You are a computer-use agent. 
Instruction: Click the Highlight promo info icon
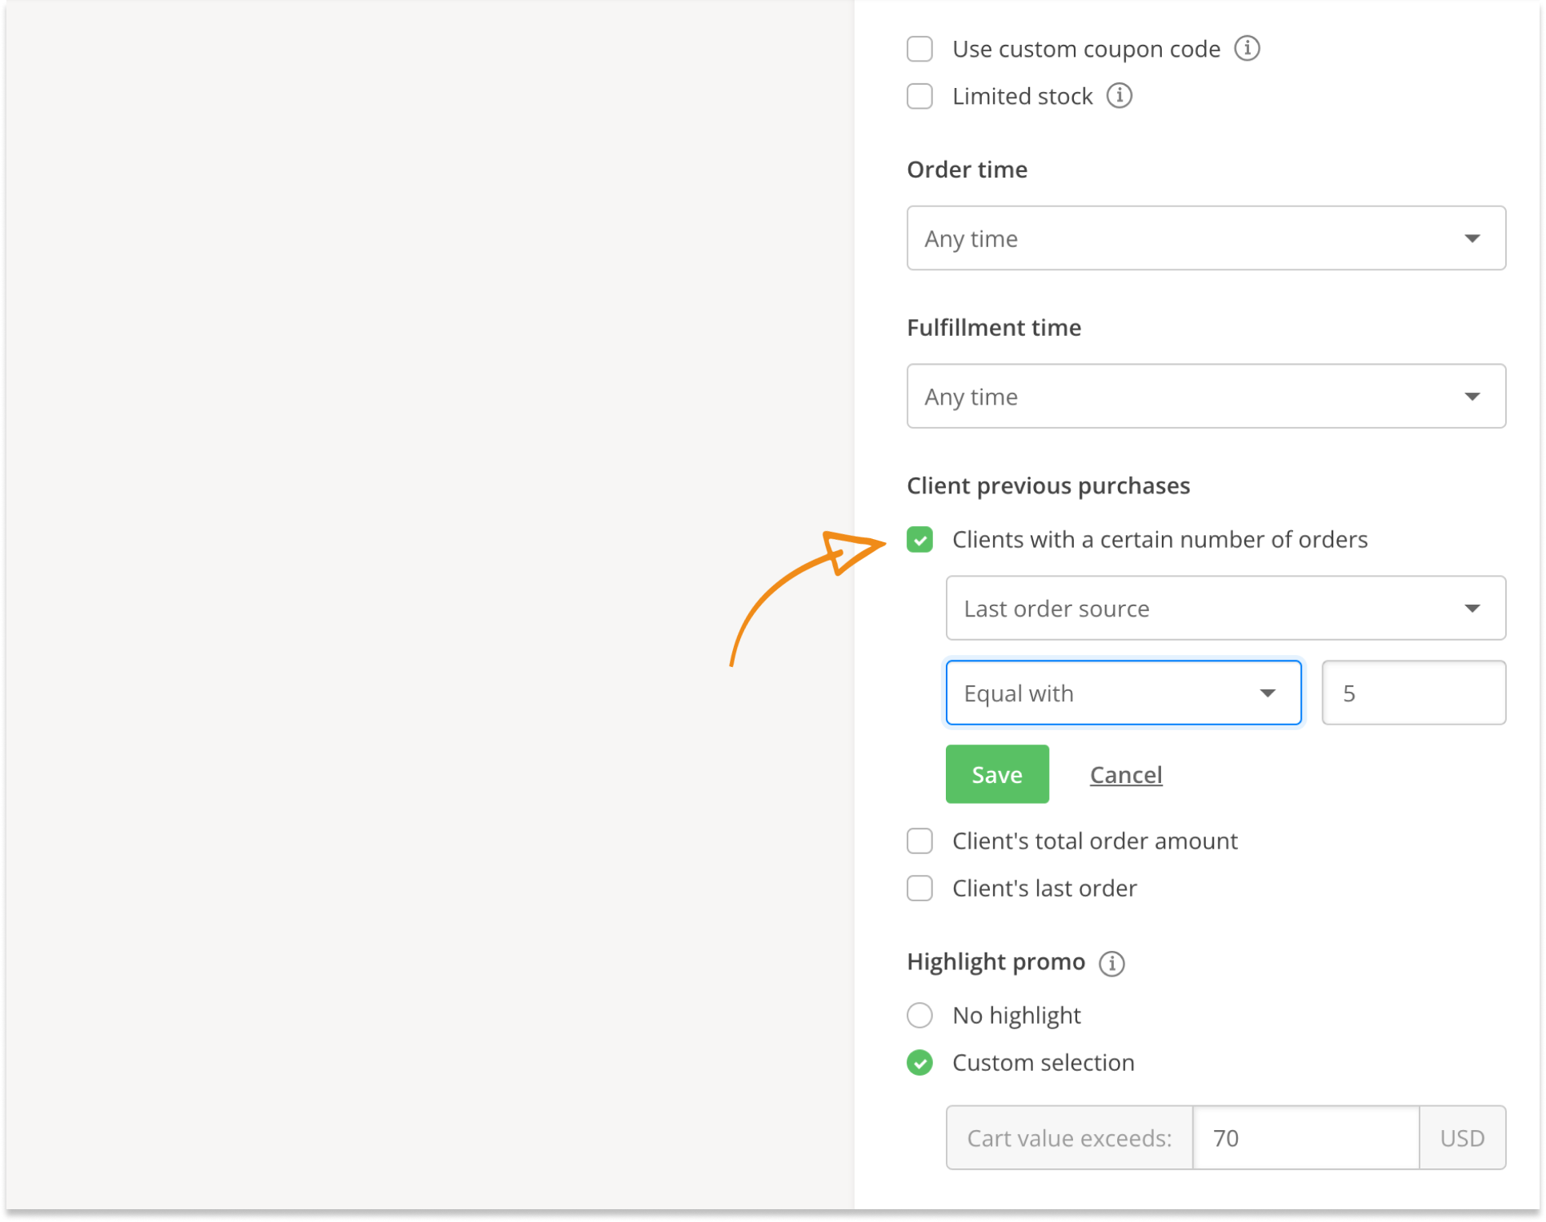1112,963
